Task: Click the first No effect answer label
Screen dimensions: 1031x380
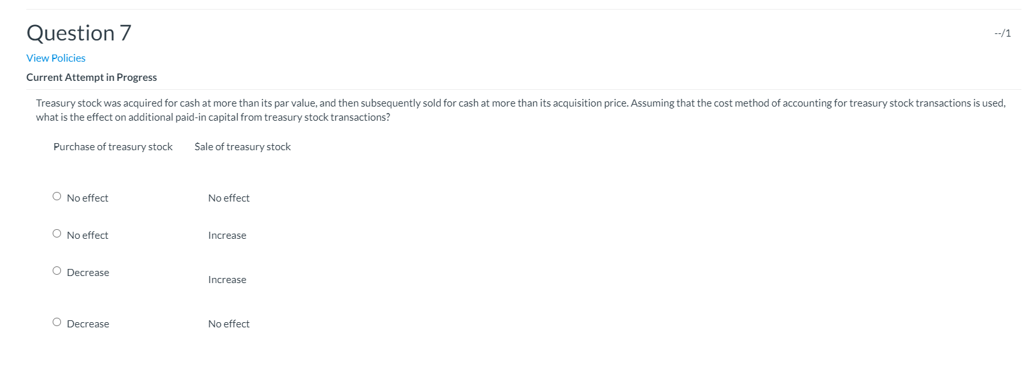Action: (x=87, y=197)
